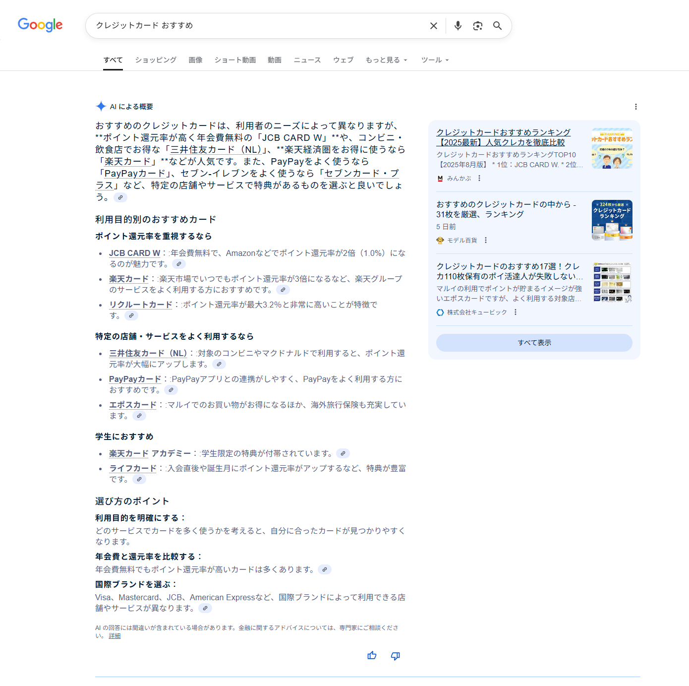Open AI overview three-dot options menu
Viewport: 689px width, 686px height.
coord(636,107)
